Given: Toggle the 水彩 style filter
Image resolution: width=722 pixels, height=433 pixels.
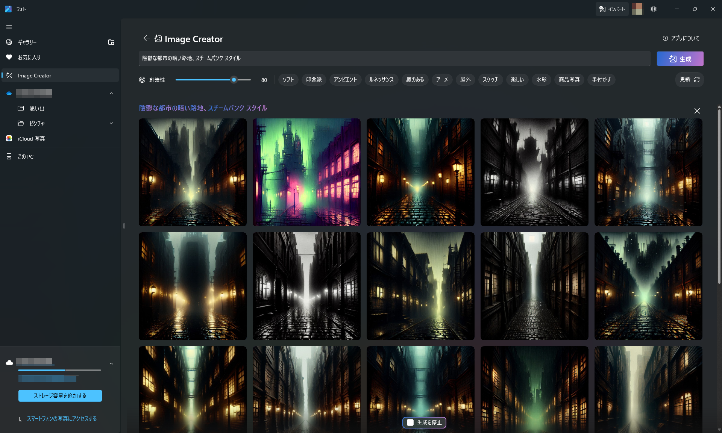Looking at the screenshot, I should pos(541,80).
